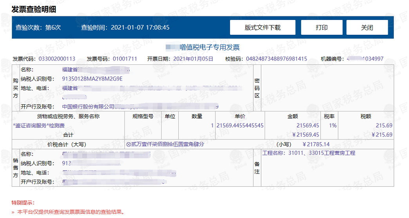Click the 金额 column header
409x218 pixels.
click(293, 116)
